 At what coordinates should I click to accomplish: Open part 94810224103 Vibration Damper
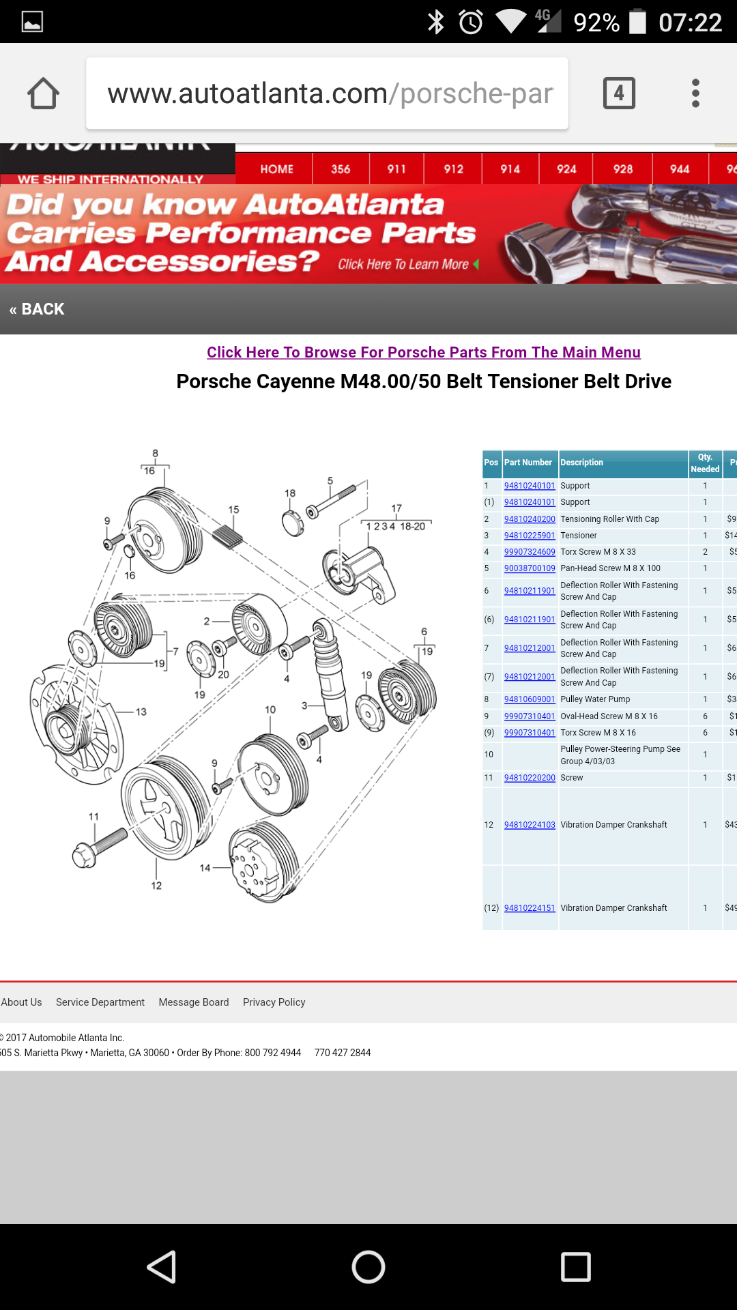click(530, 825)
